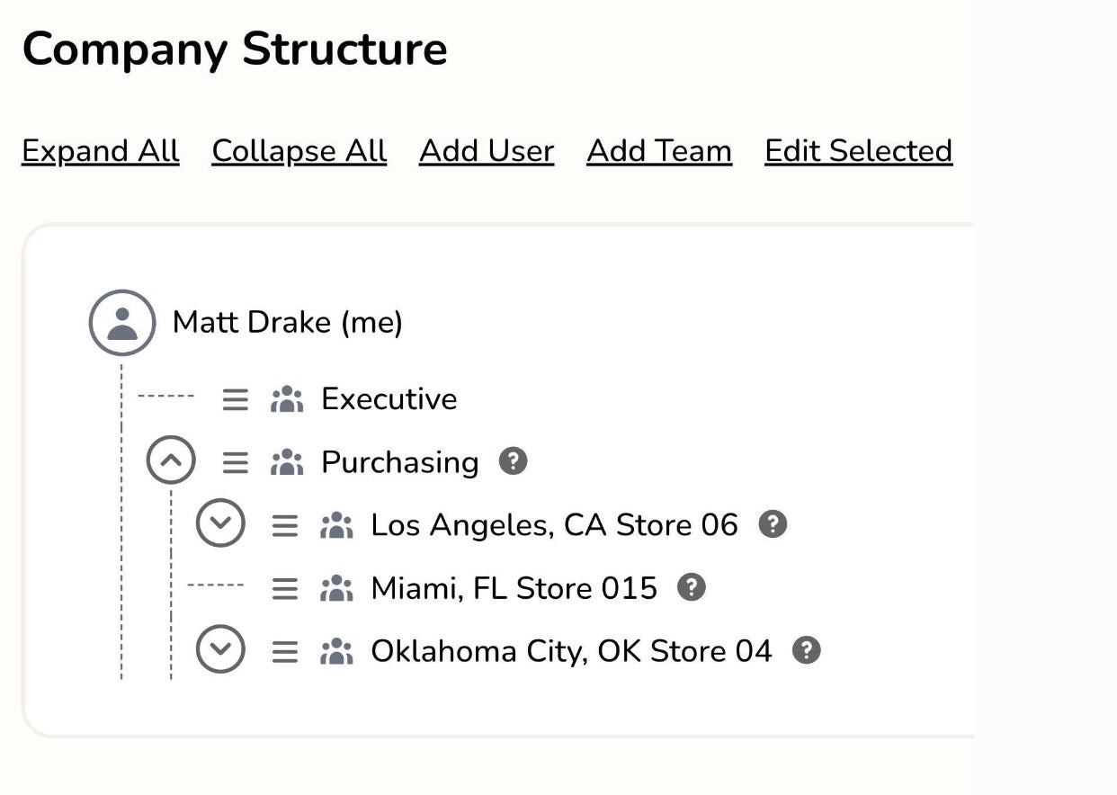
Task: Open help icon beside Purchasing
Action: (513, 461)
